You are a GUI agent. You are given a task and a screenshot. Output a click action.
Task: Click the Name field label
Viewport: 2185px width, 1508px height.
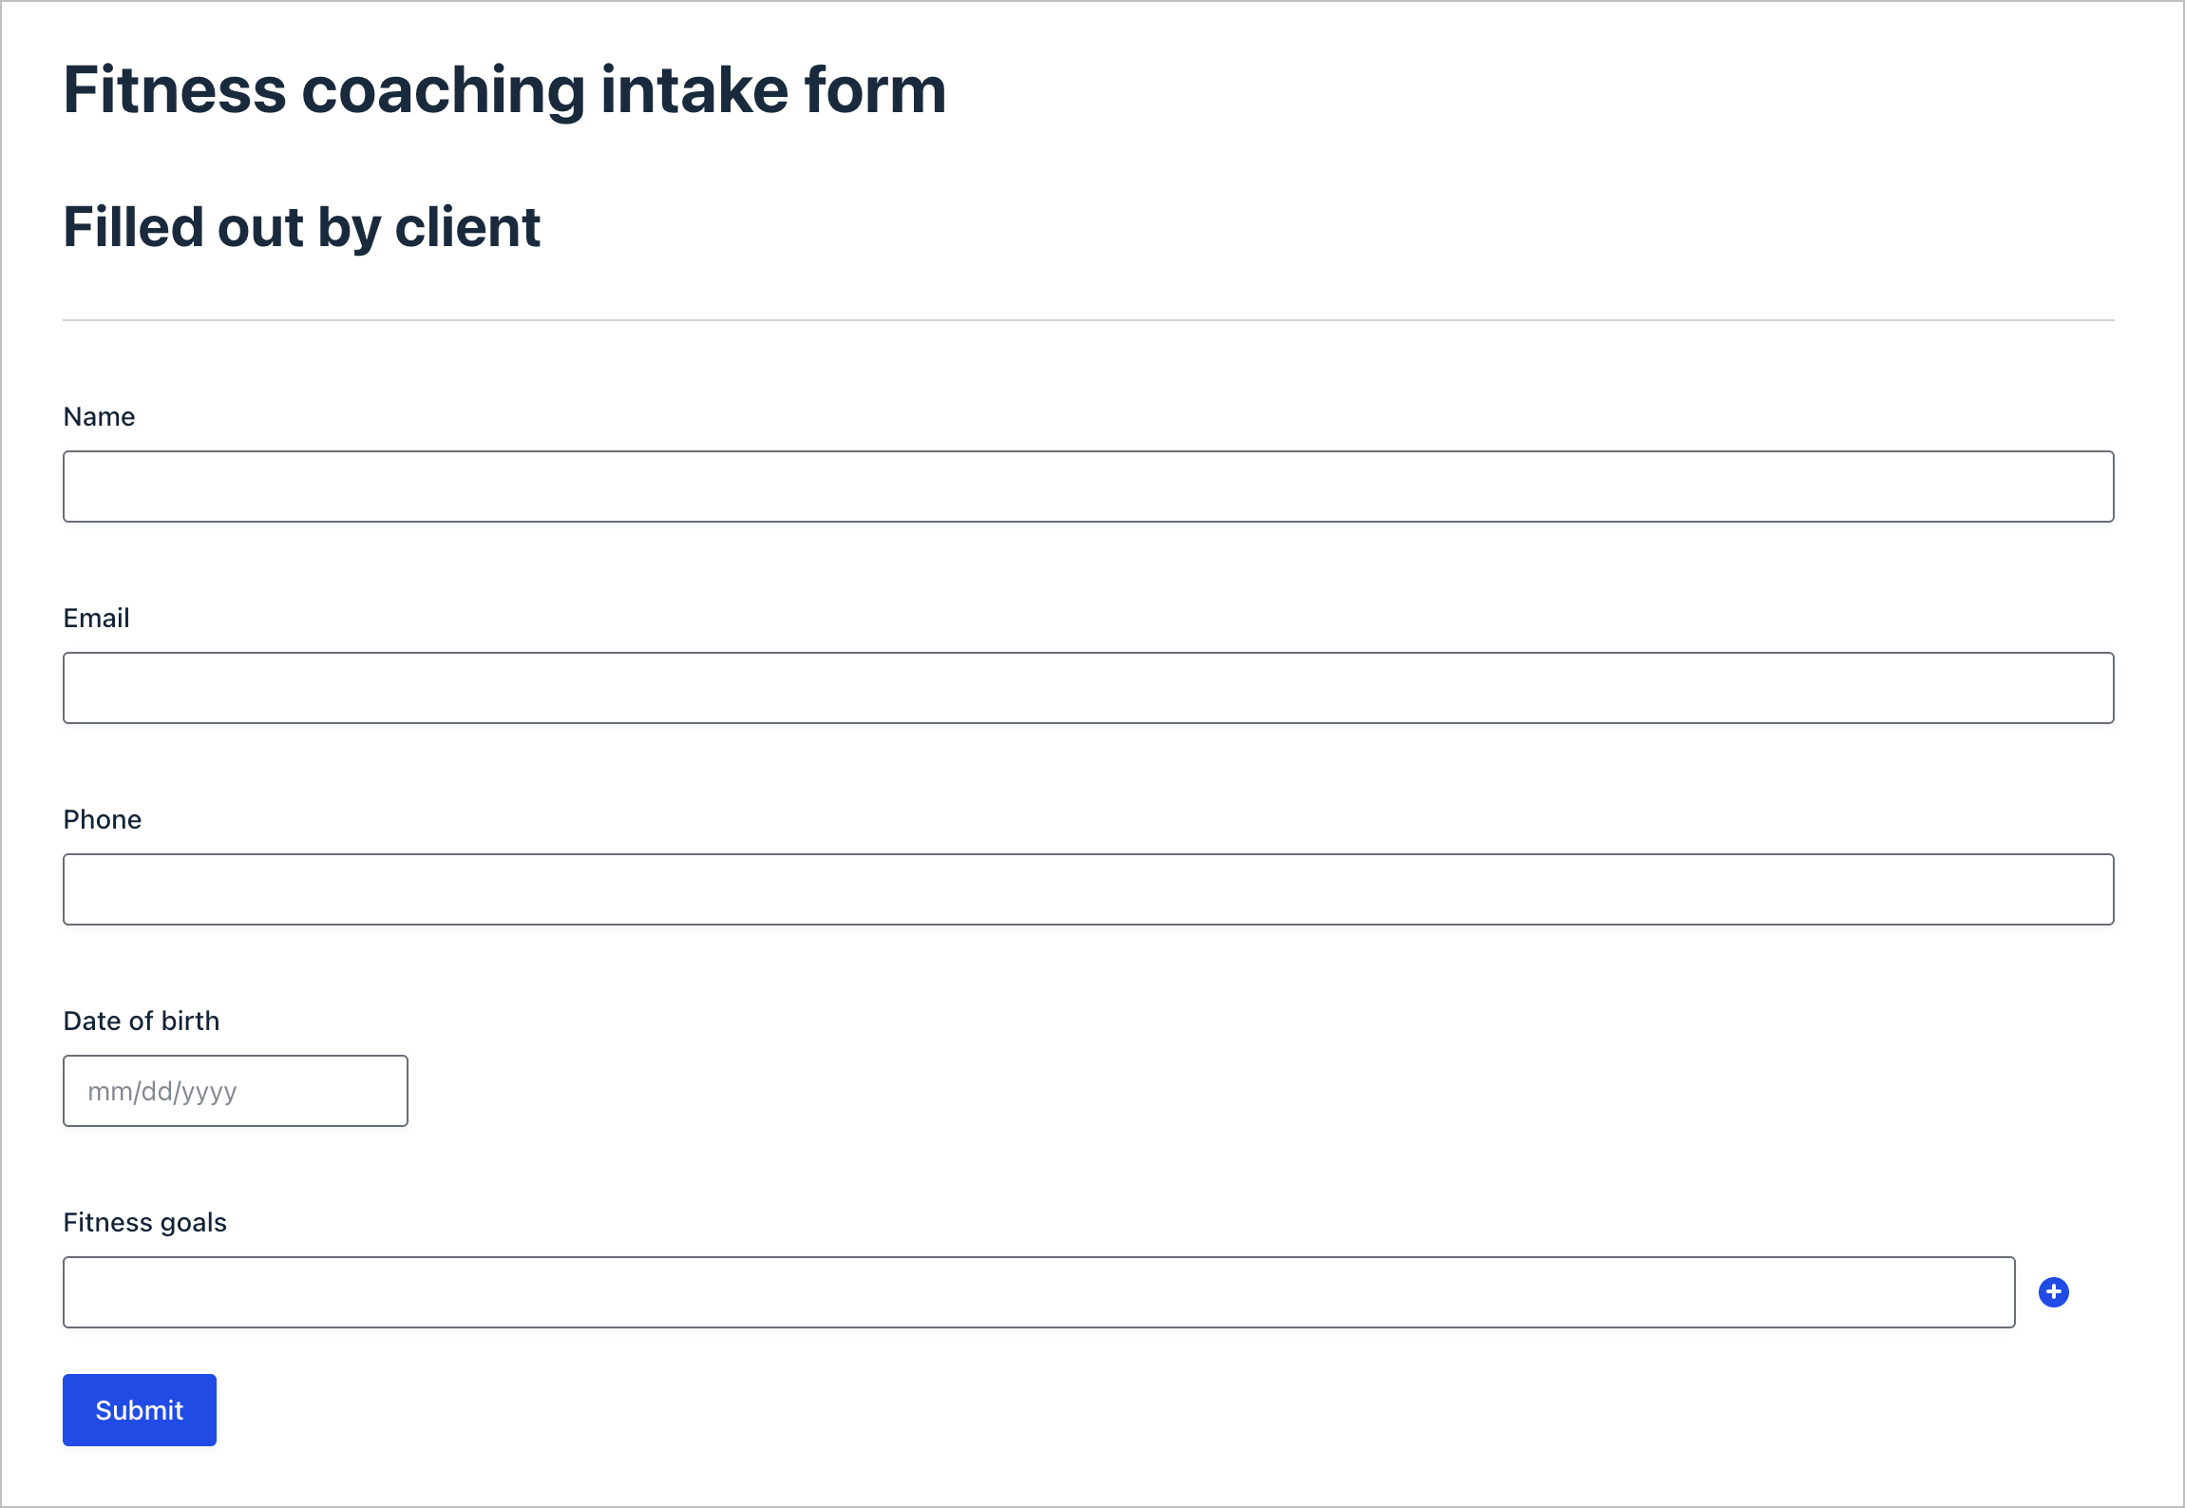[x=98, y=416]
